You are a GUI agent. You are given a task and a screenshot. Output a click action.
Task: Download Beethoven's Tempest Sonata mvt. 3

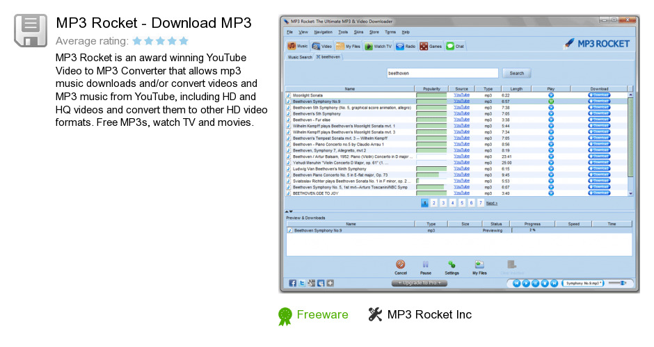point(599,138)
